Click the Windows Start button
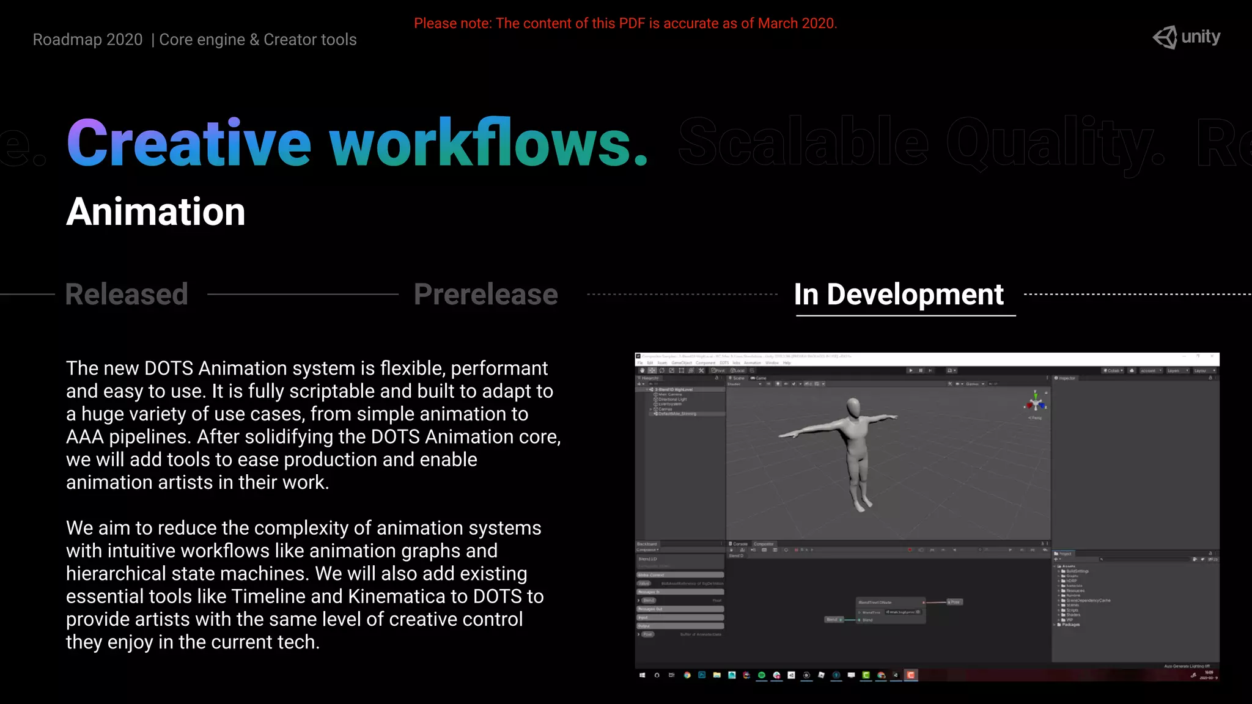 pos(642,675)
